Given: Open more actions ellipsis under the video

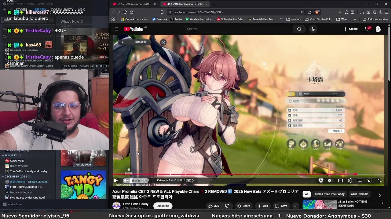Looking at the screenshot, I should tap(295, 206).
